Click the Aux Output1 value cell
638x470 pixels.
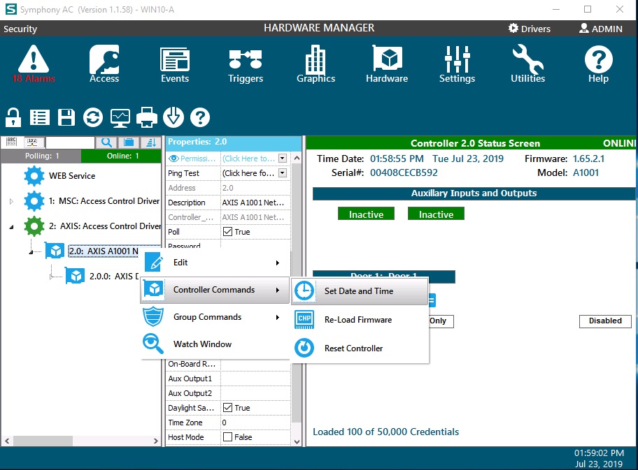(255, 379)
